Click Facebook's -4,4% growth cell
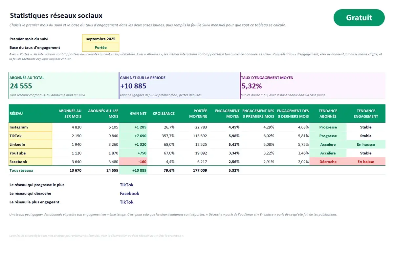The height and width of the screenshot is (262, 394). coord(162,162)
